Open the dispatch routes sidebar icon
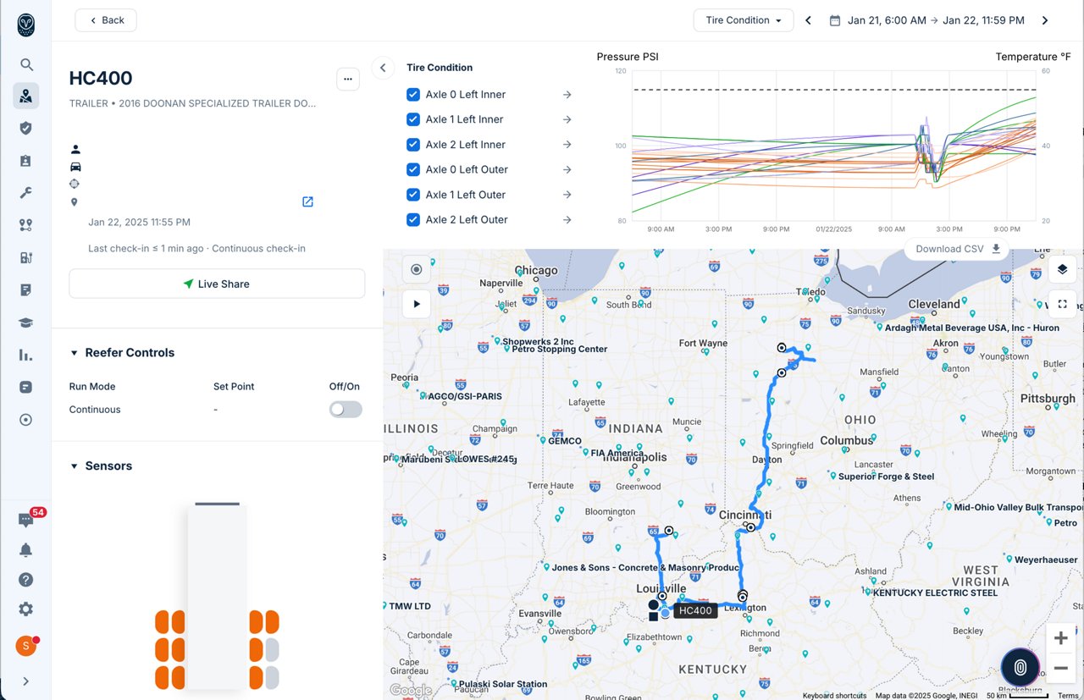The width and height of the screenshot is (1084, 700). [26, 224]
